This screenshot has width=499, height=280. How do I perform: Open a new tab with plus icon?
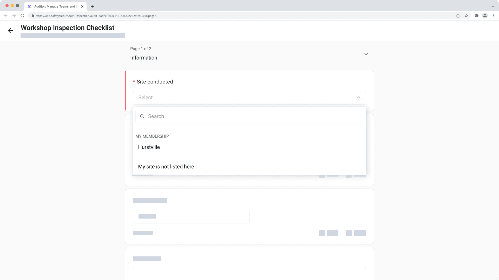92,6
